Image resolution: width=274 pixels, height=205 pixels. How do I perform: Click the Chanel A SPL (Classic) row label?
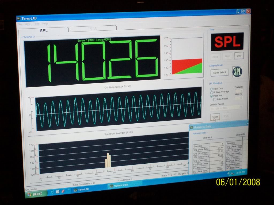tap(200, 160)
